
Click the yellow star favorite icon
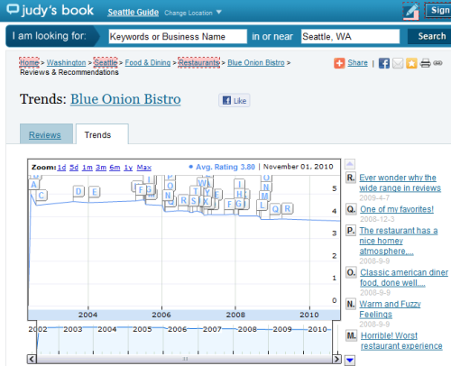[x=411, y=63]
